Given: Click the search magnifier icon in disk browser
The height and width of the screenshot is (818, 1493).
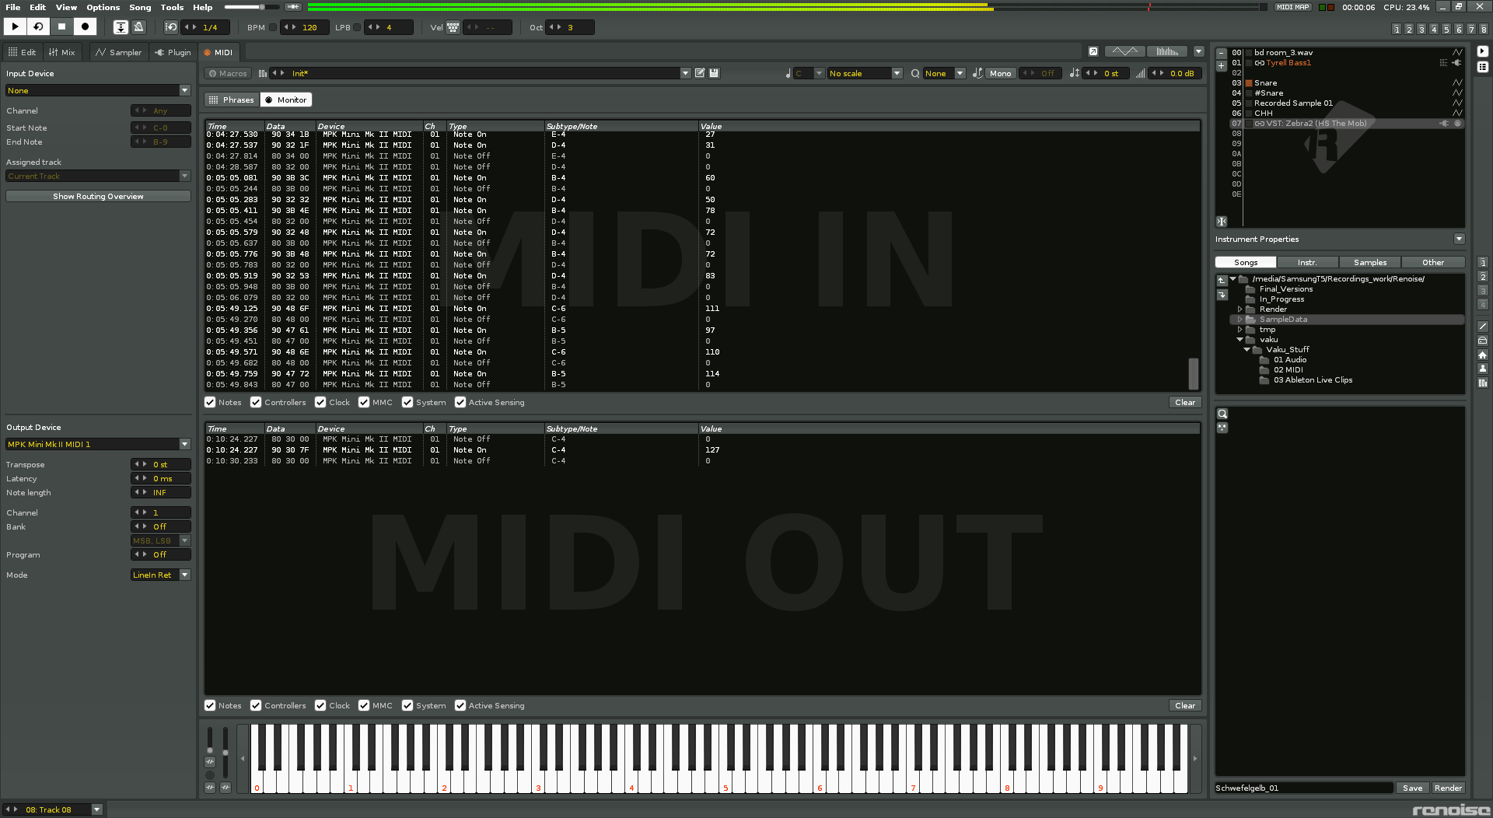Looking at the screenshot, I should [1222, 414].
